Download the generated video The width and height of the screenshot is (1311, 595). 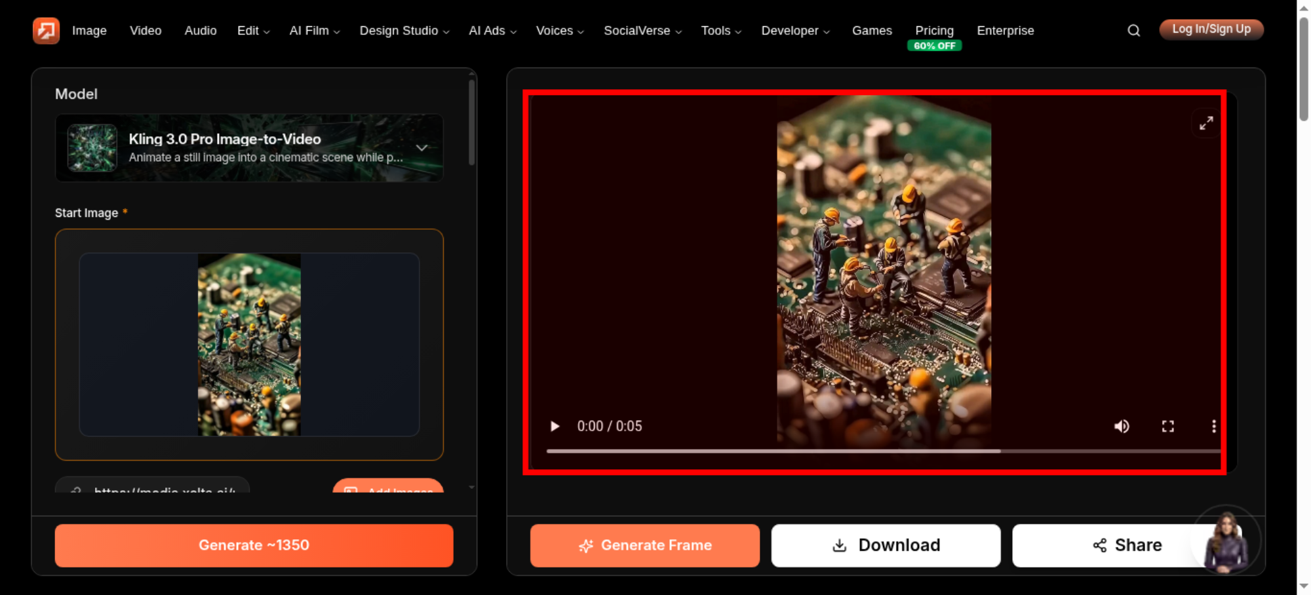886,545
